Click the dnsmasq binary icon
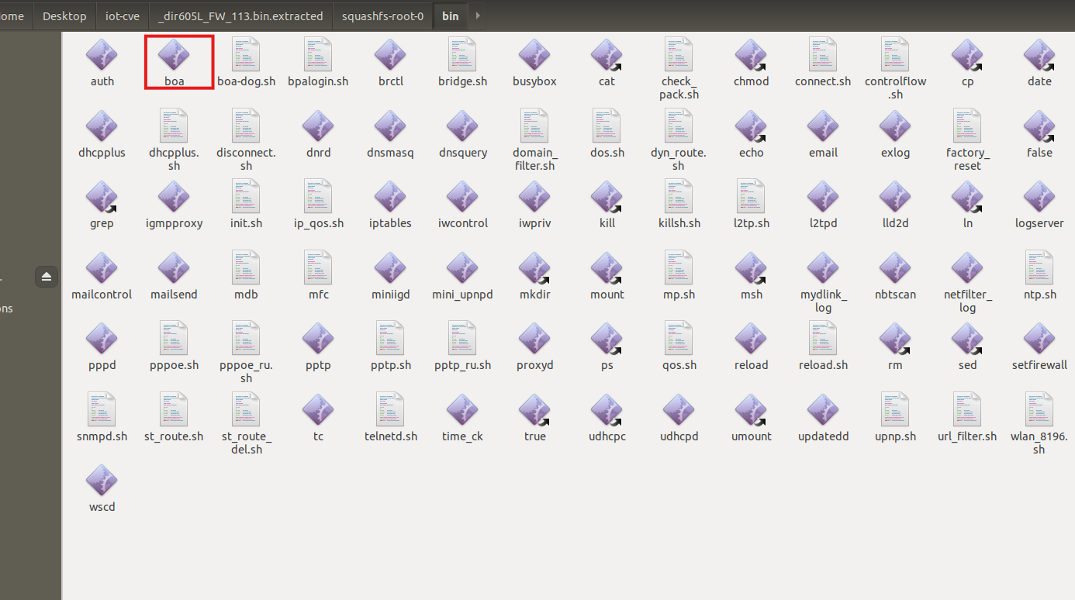 [x=390, y=127]
